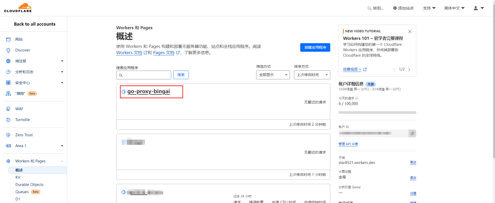Click the Cloudflare logo
Screen dimensions: 495x203
coord(18,8)
